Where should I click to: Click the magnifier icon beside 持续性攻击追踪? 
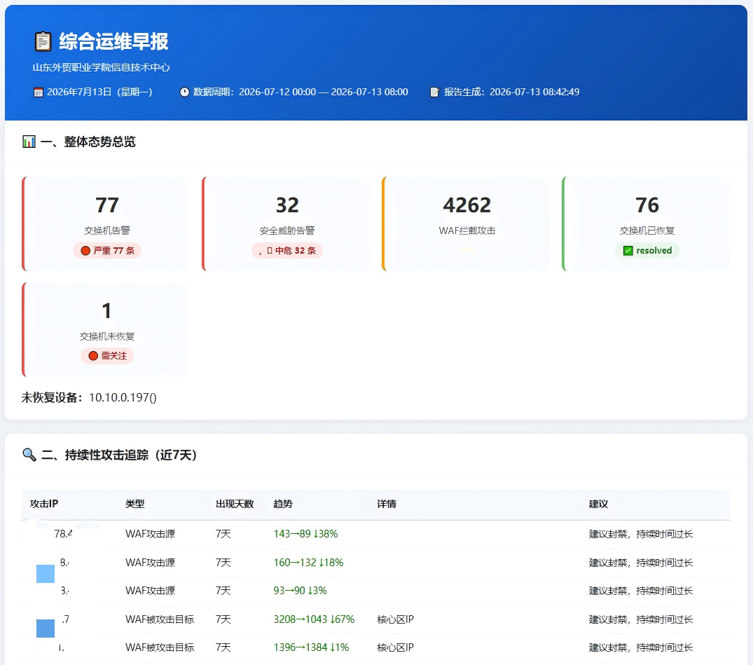click(x=29, y=455)
